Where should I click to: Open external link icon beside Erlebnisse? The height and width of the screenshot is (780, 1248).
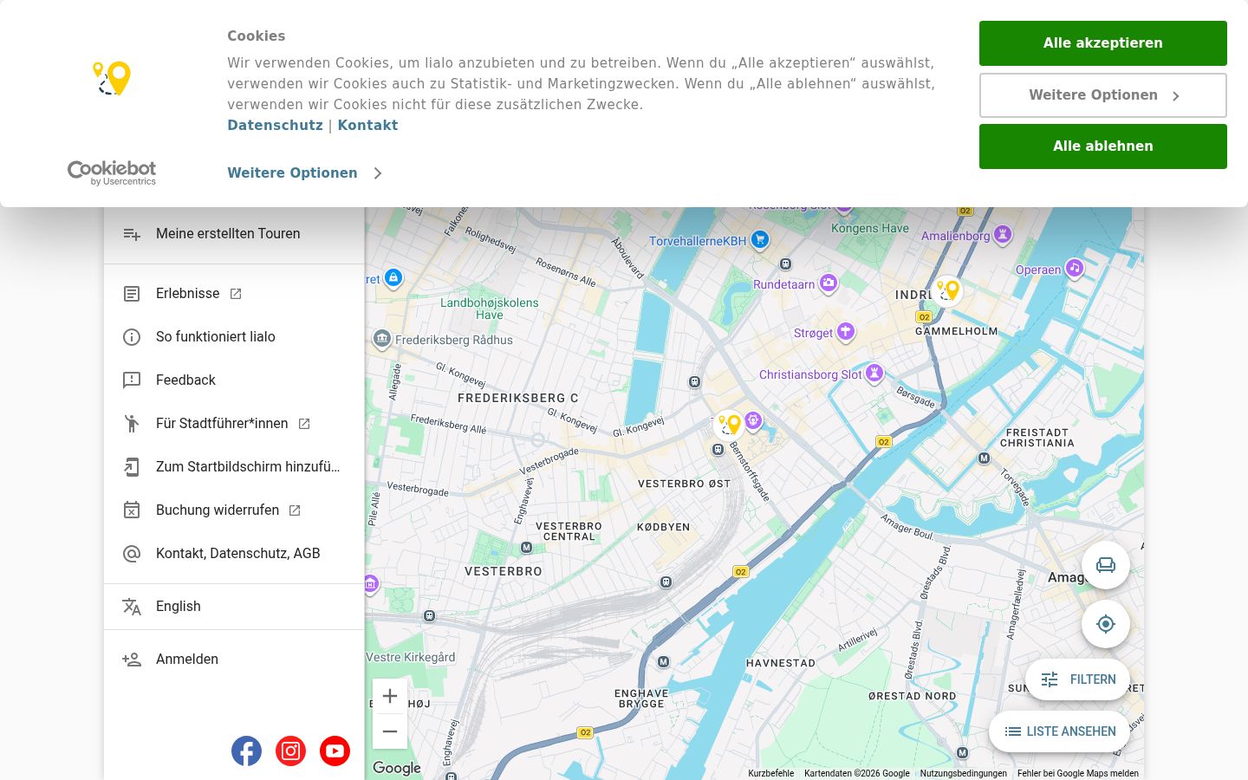click(x=236, y=294)
